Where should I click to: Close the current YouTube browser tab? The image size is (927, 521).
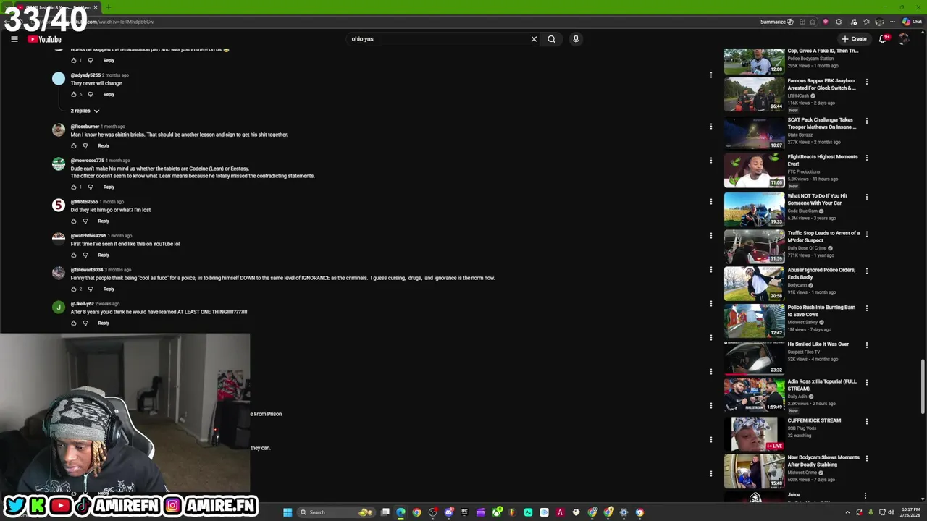[x=95, y=7]
